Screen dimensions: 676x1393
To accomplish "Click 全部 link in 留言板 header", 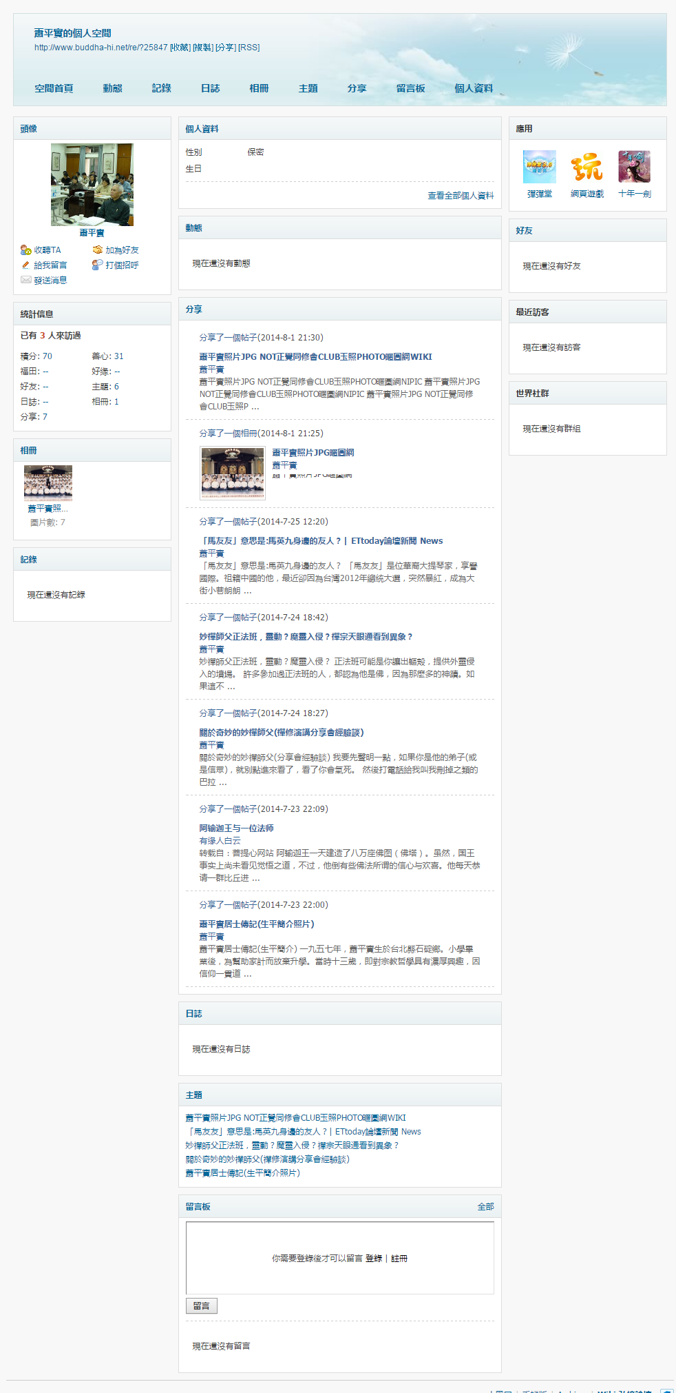I will click(485, 1207).
